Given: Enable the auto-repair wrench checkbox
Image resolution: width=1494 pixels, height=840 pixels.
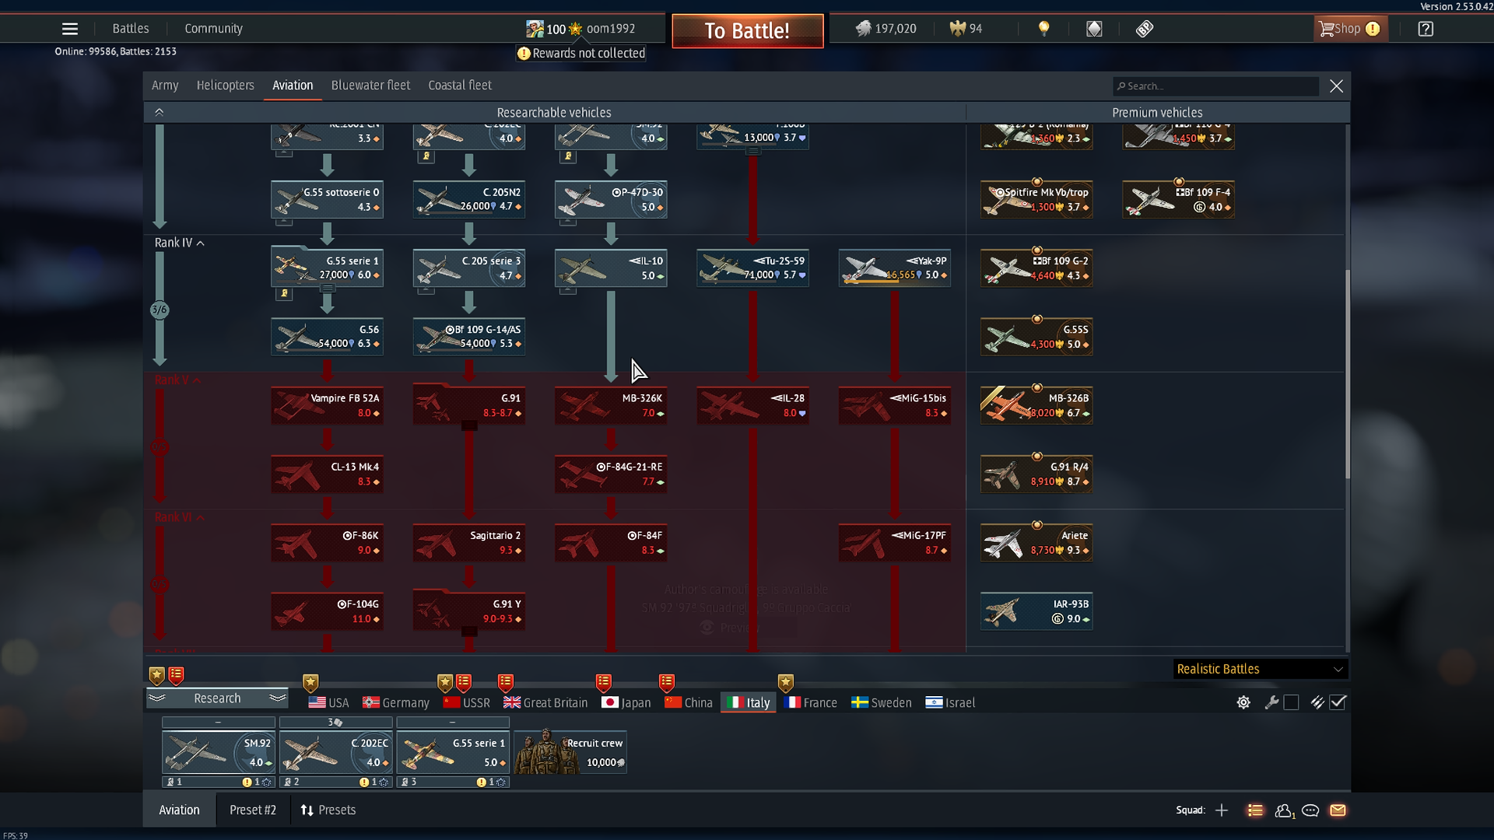Looking at the screenshot, I should 1291,702.
